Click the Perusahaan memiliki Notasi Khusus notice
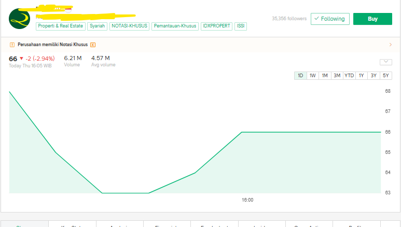Image resolution: width=401 pixels, height=227 pixels. (53, 45)
